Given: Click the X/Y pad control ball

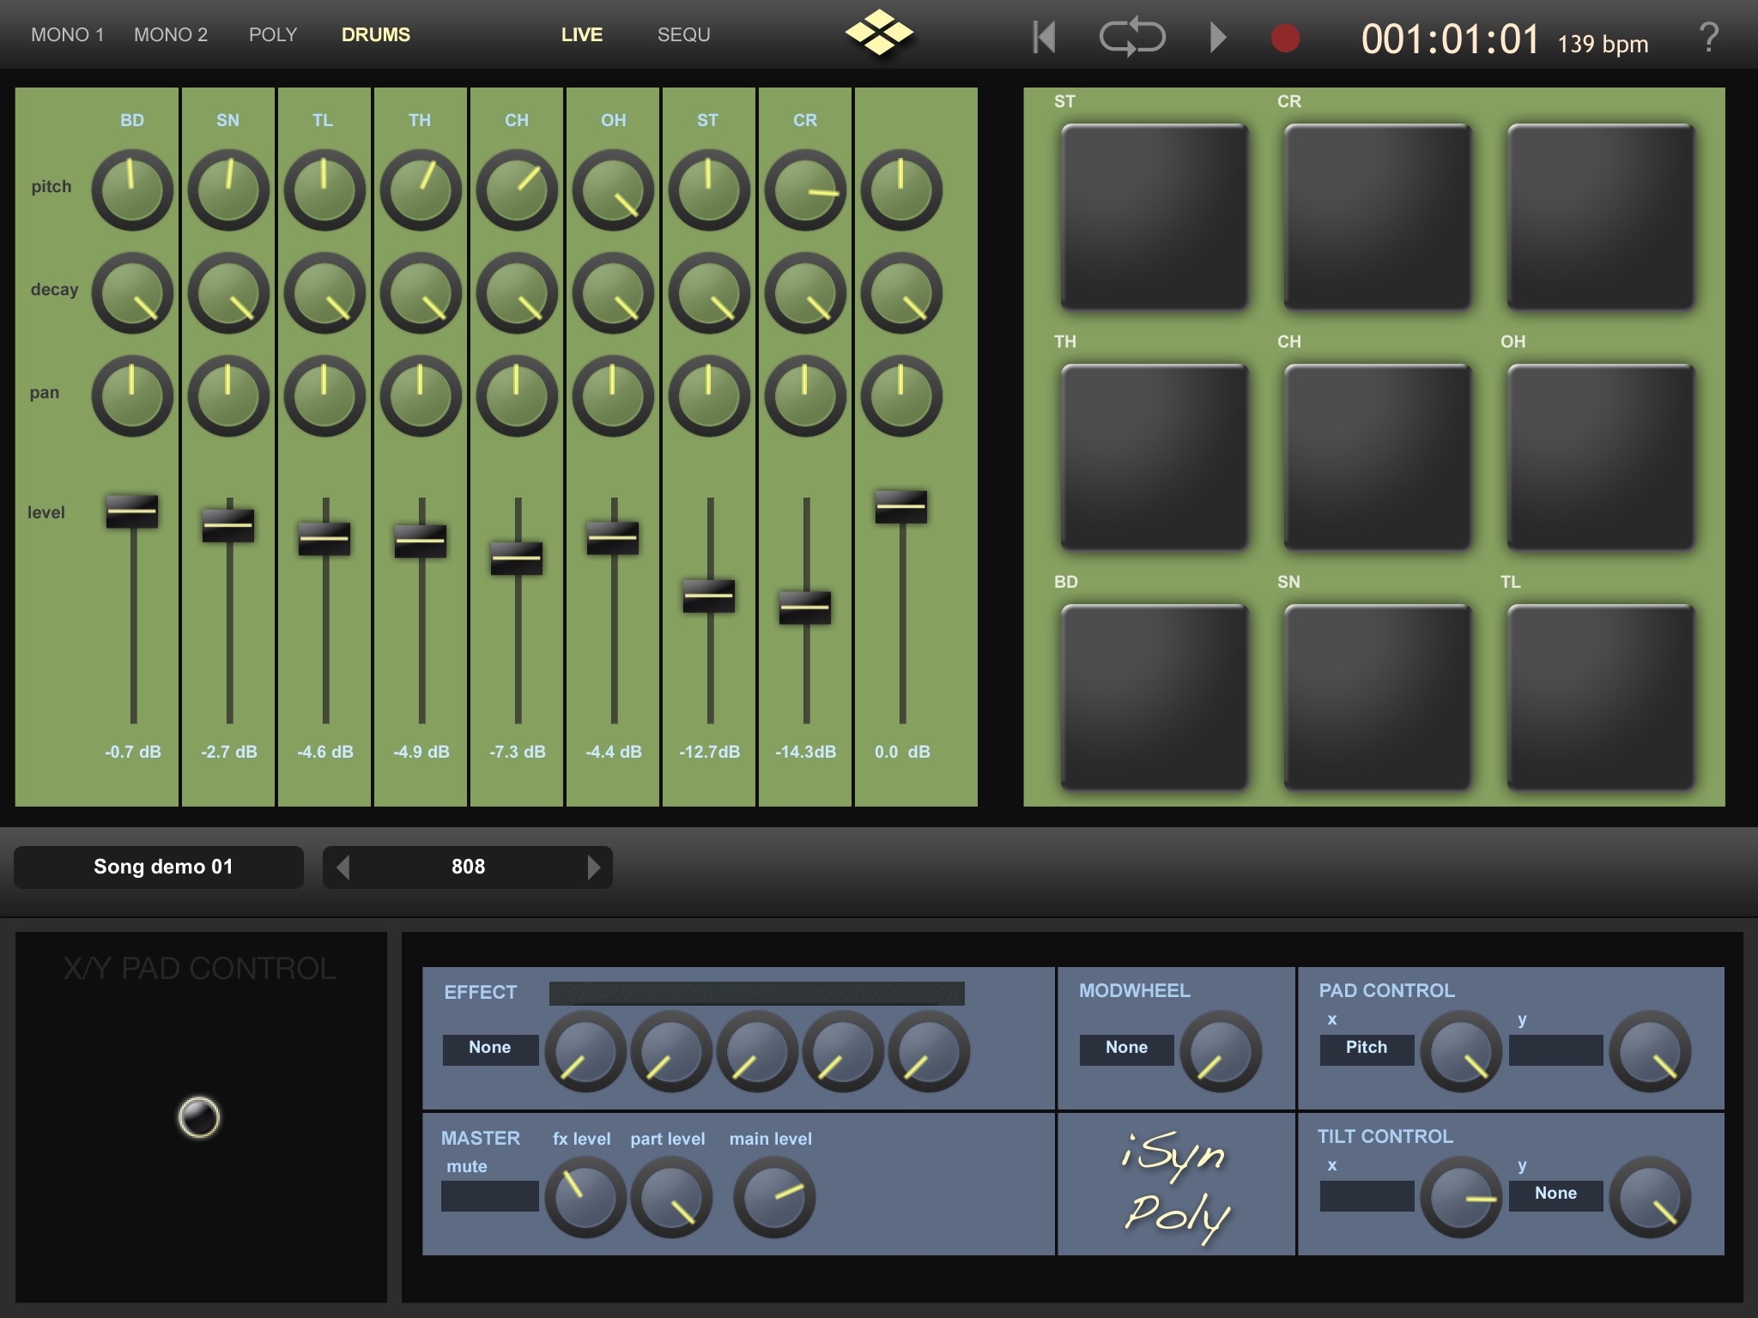Looking at the screenshot, I should click(198, 1117).
